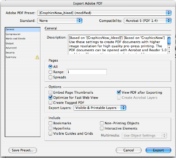The width and height of the screenshot is (176, 158).
Task: Open the Export Layers dropdown
Action: [100, 108]
